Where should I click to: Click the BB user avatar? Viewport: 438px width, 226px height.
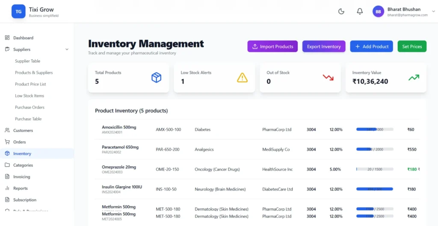point(378,12)
